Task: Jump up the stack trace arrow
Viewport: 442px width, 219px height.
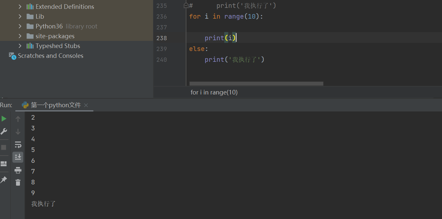Action: 18,119
